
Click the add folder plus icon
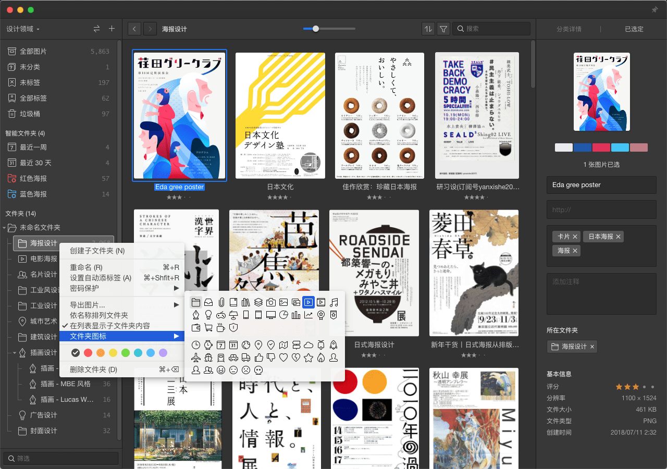112,29
